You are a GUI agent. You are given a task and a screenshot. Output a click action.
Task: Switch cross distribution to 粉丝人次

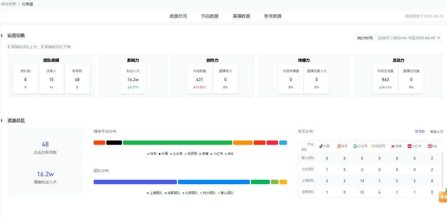pos(437,132)
